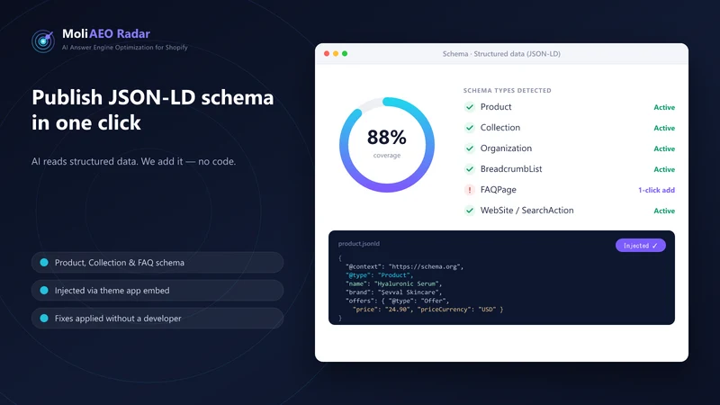720x405 pixels.
Task: Click the Active status for Product
Action: pos(664,107)
